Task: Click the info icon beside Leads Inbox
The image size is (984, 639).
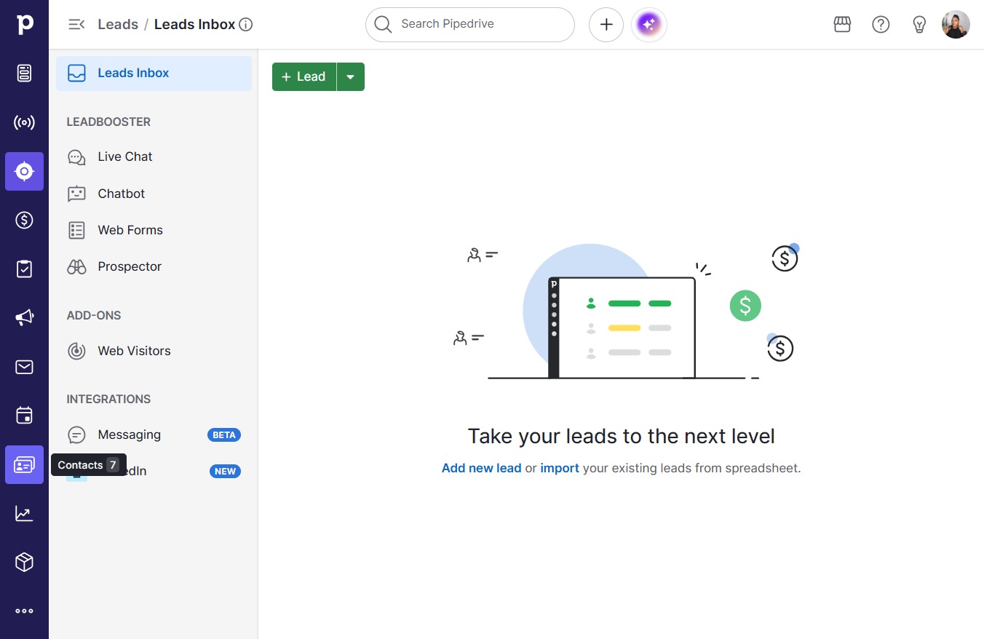Action: click(246, 25)
